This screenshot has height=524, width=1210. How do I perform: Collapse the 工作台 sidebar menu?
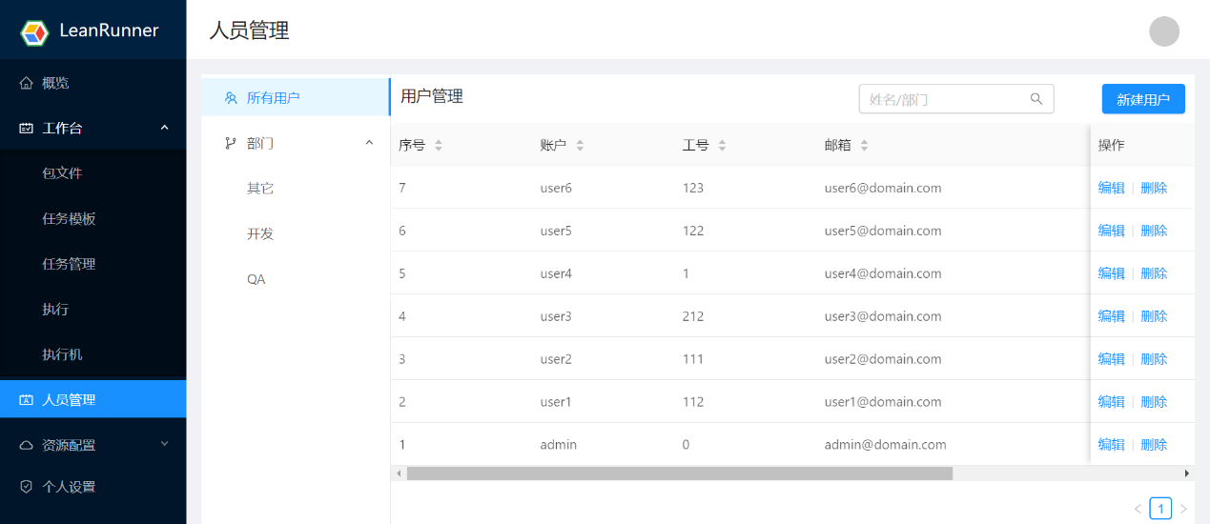click(164, 128)
